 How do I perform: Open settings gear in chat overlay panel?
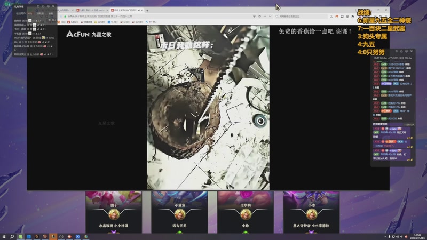pyautogui.click(x=406, y=51)
